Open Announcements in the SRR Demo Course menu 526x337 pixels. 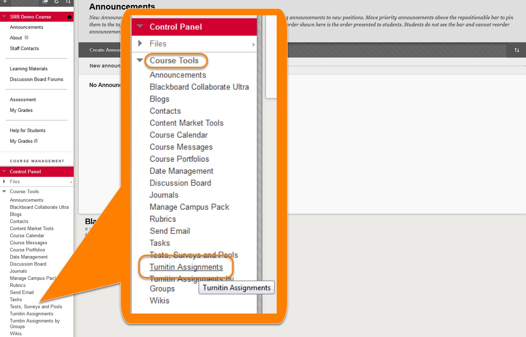(x=27, y=27)
